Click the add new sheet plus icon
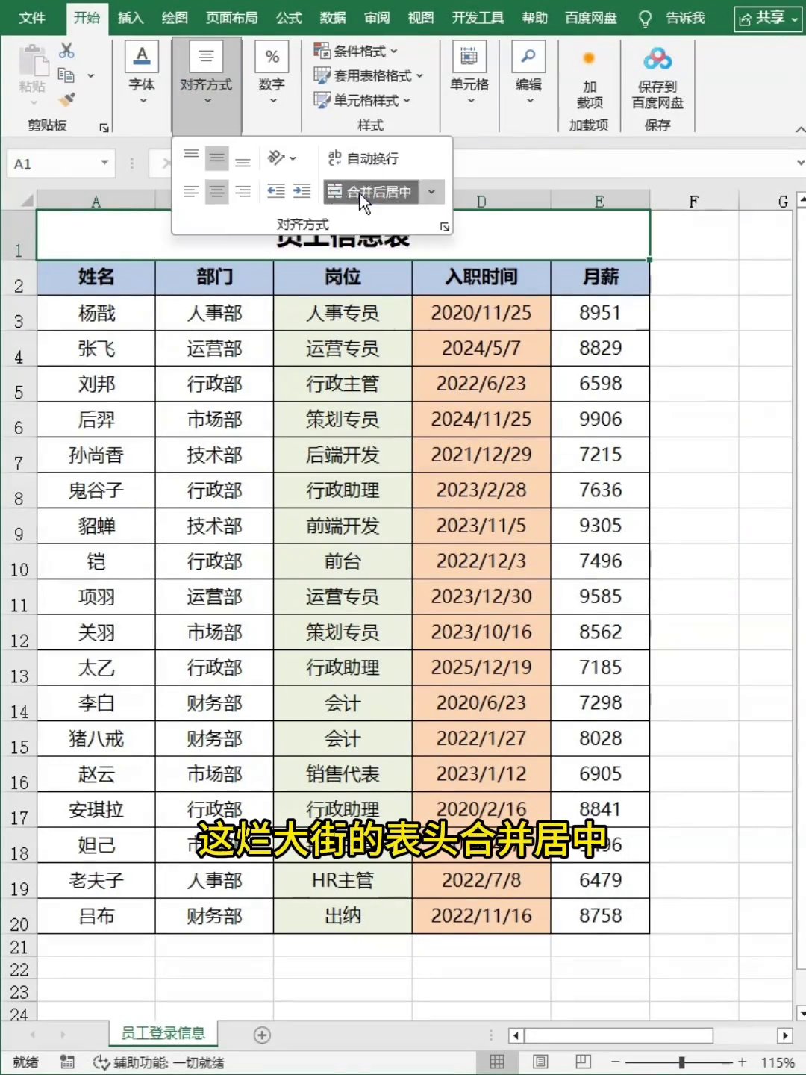This screenshot has width=806, height=1075. [262, 1035]
